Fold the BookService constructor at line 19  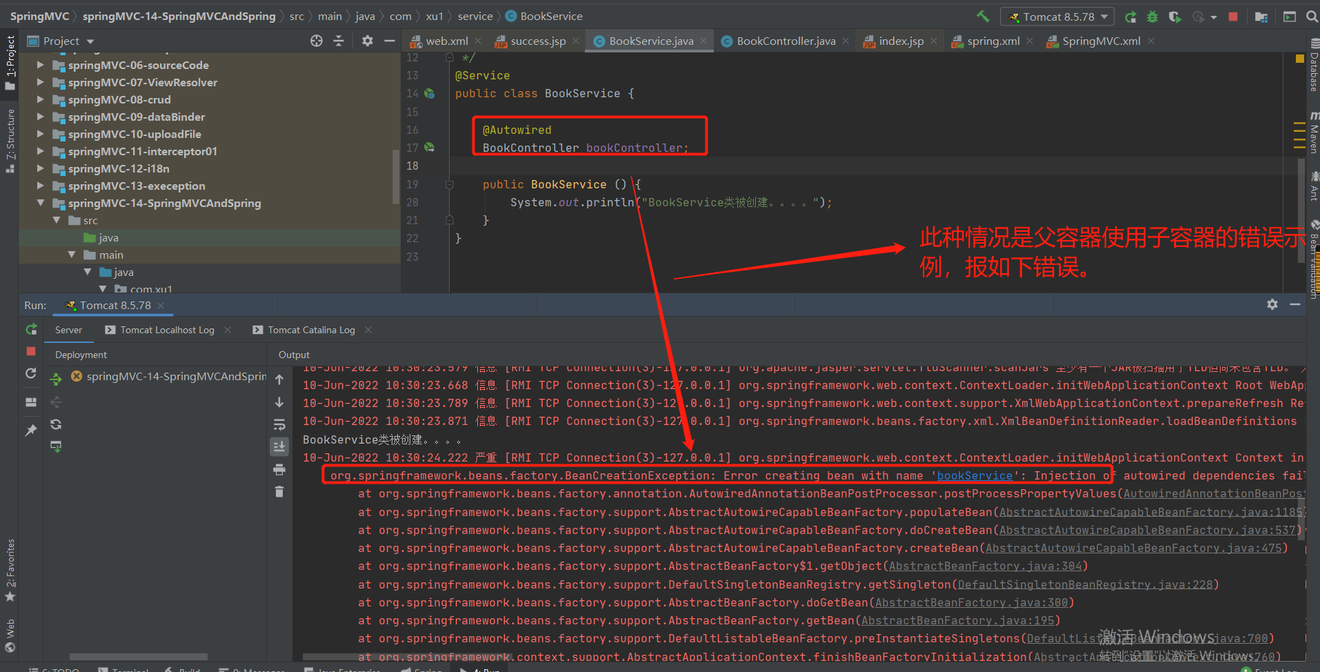click(449, 184)
